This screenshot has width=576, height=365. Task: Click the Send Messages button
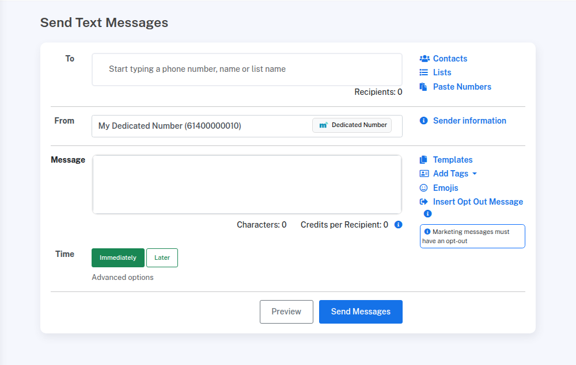coord(361,312)
